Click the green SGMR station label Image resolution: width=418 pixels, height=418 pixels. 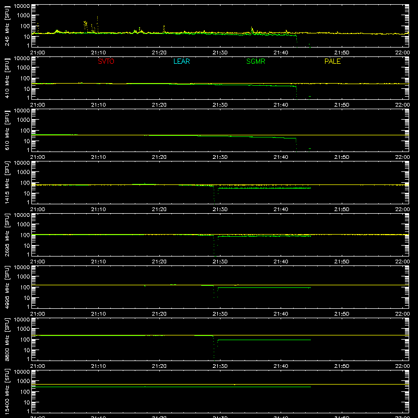[x=256, y=61]
